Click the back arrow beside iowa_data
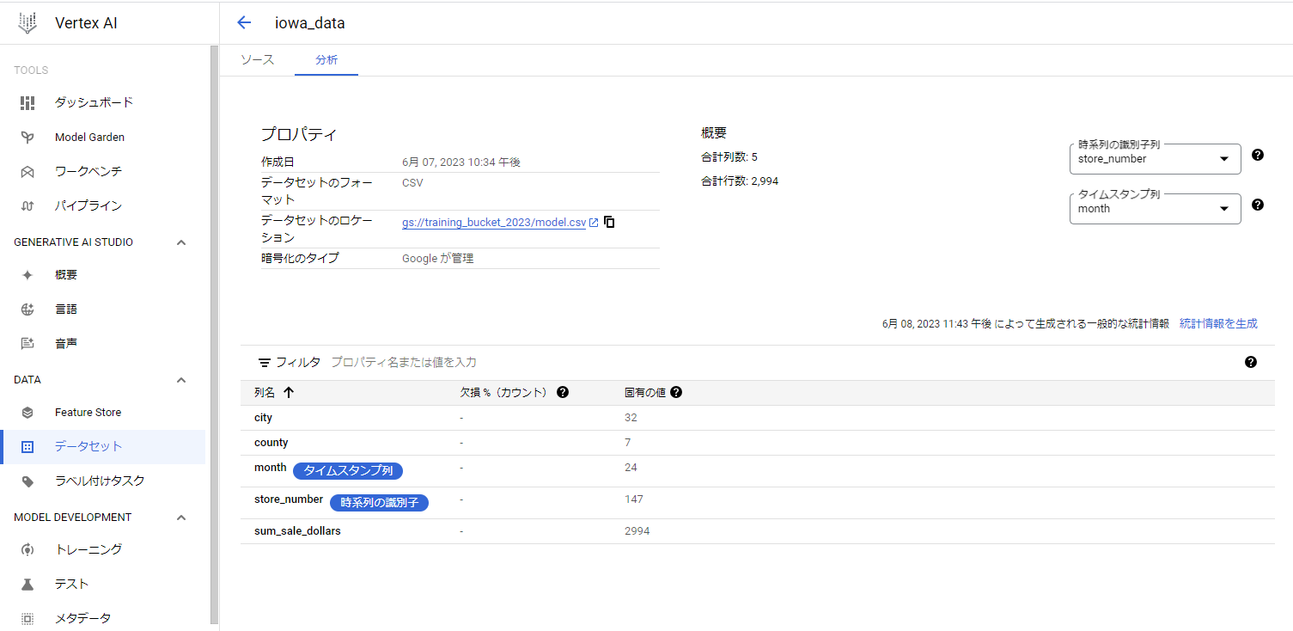 pyautogui.click(x=244, y=23)
